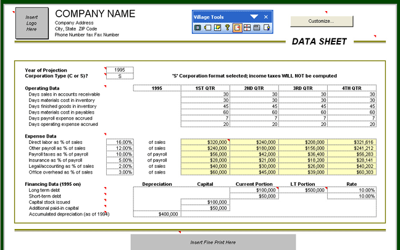Viewport: 400px width, 250px height.
Task: Click the first icon in Village Tools toolbar
Action: (198, 27)
